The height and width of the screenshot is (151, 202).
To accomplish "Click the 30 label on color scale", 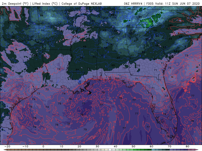I will (x=97, y=146).
